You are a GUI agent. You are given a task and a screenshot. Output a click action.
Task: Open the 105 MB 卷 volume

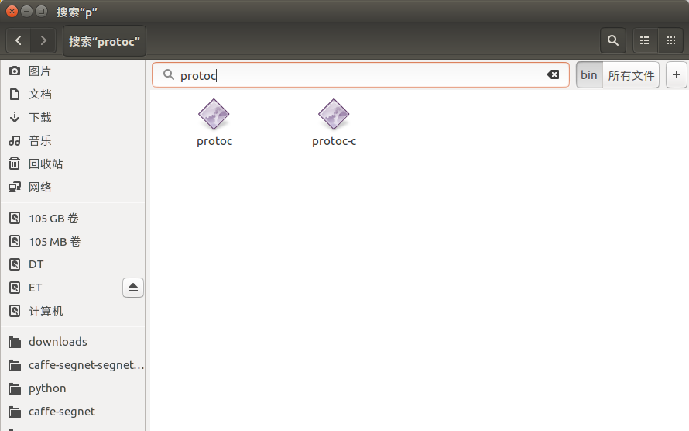pos(73,241)
